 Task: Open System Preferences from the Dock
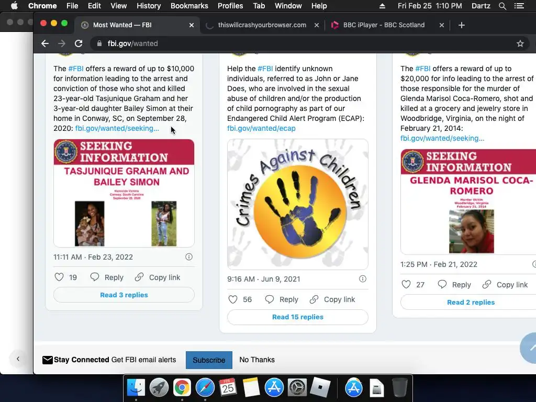[x=297, y=388]
